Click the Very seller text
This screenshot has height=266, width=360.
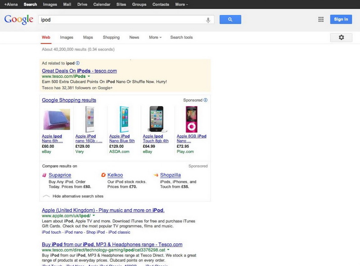(80, 152)
